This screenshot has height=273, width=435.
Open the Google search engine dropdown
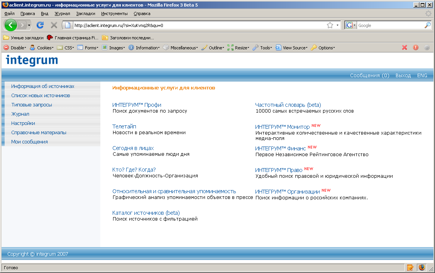point(350,25)
